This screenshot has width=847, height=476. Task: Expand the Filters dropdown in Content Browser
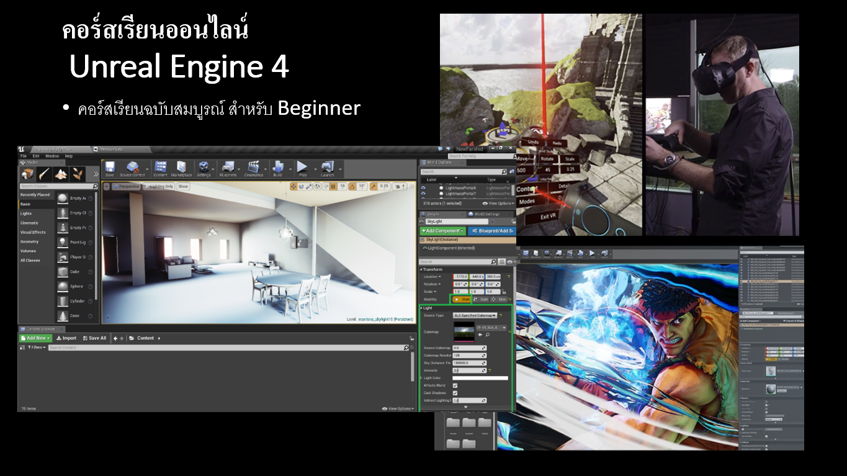tap(35, 348)
